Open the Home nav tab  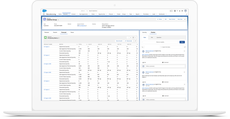[x=60, y=14]
